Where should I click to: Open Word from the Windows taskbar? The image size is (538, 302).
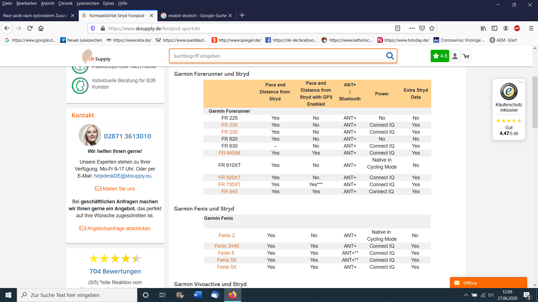click(x=198, y=295)
